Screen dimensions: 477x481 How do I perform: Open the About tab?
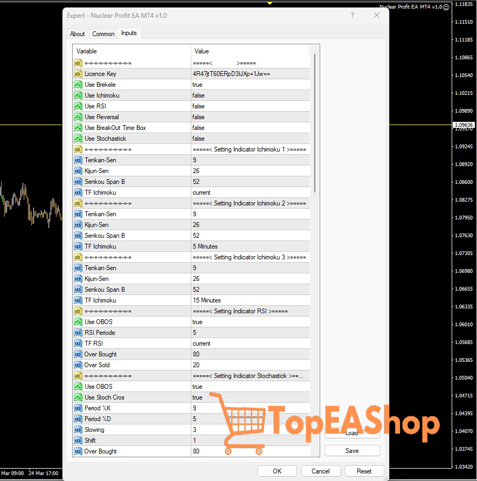[x=77, y=33]
